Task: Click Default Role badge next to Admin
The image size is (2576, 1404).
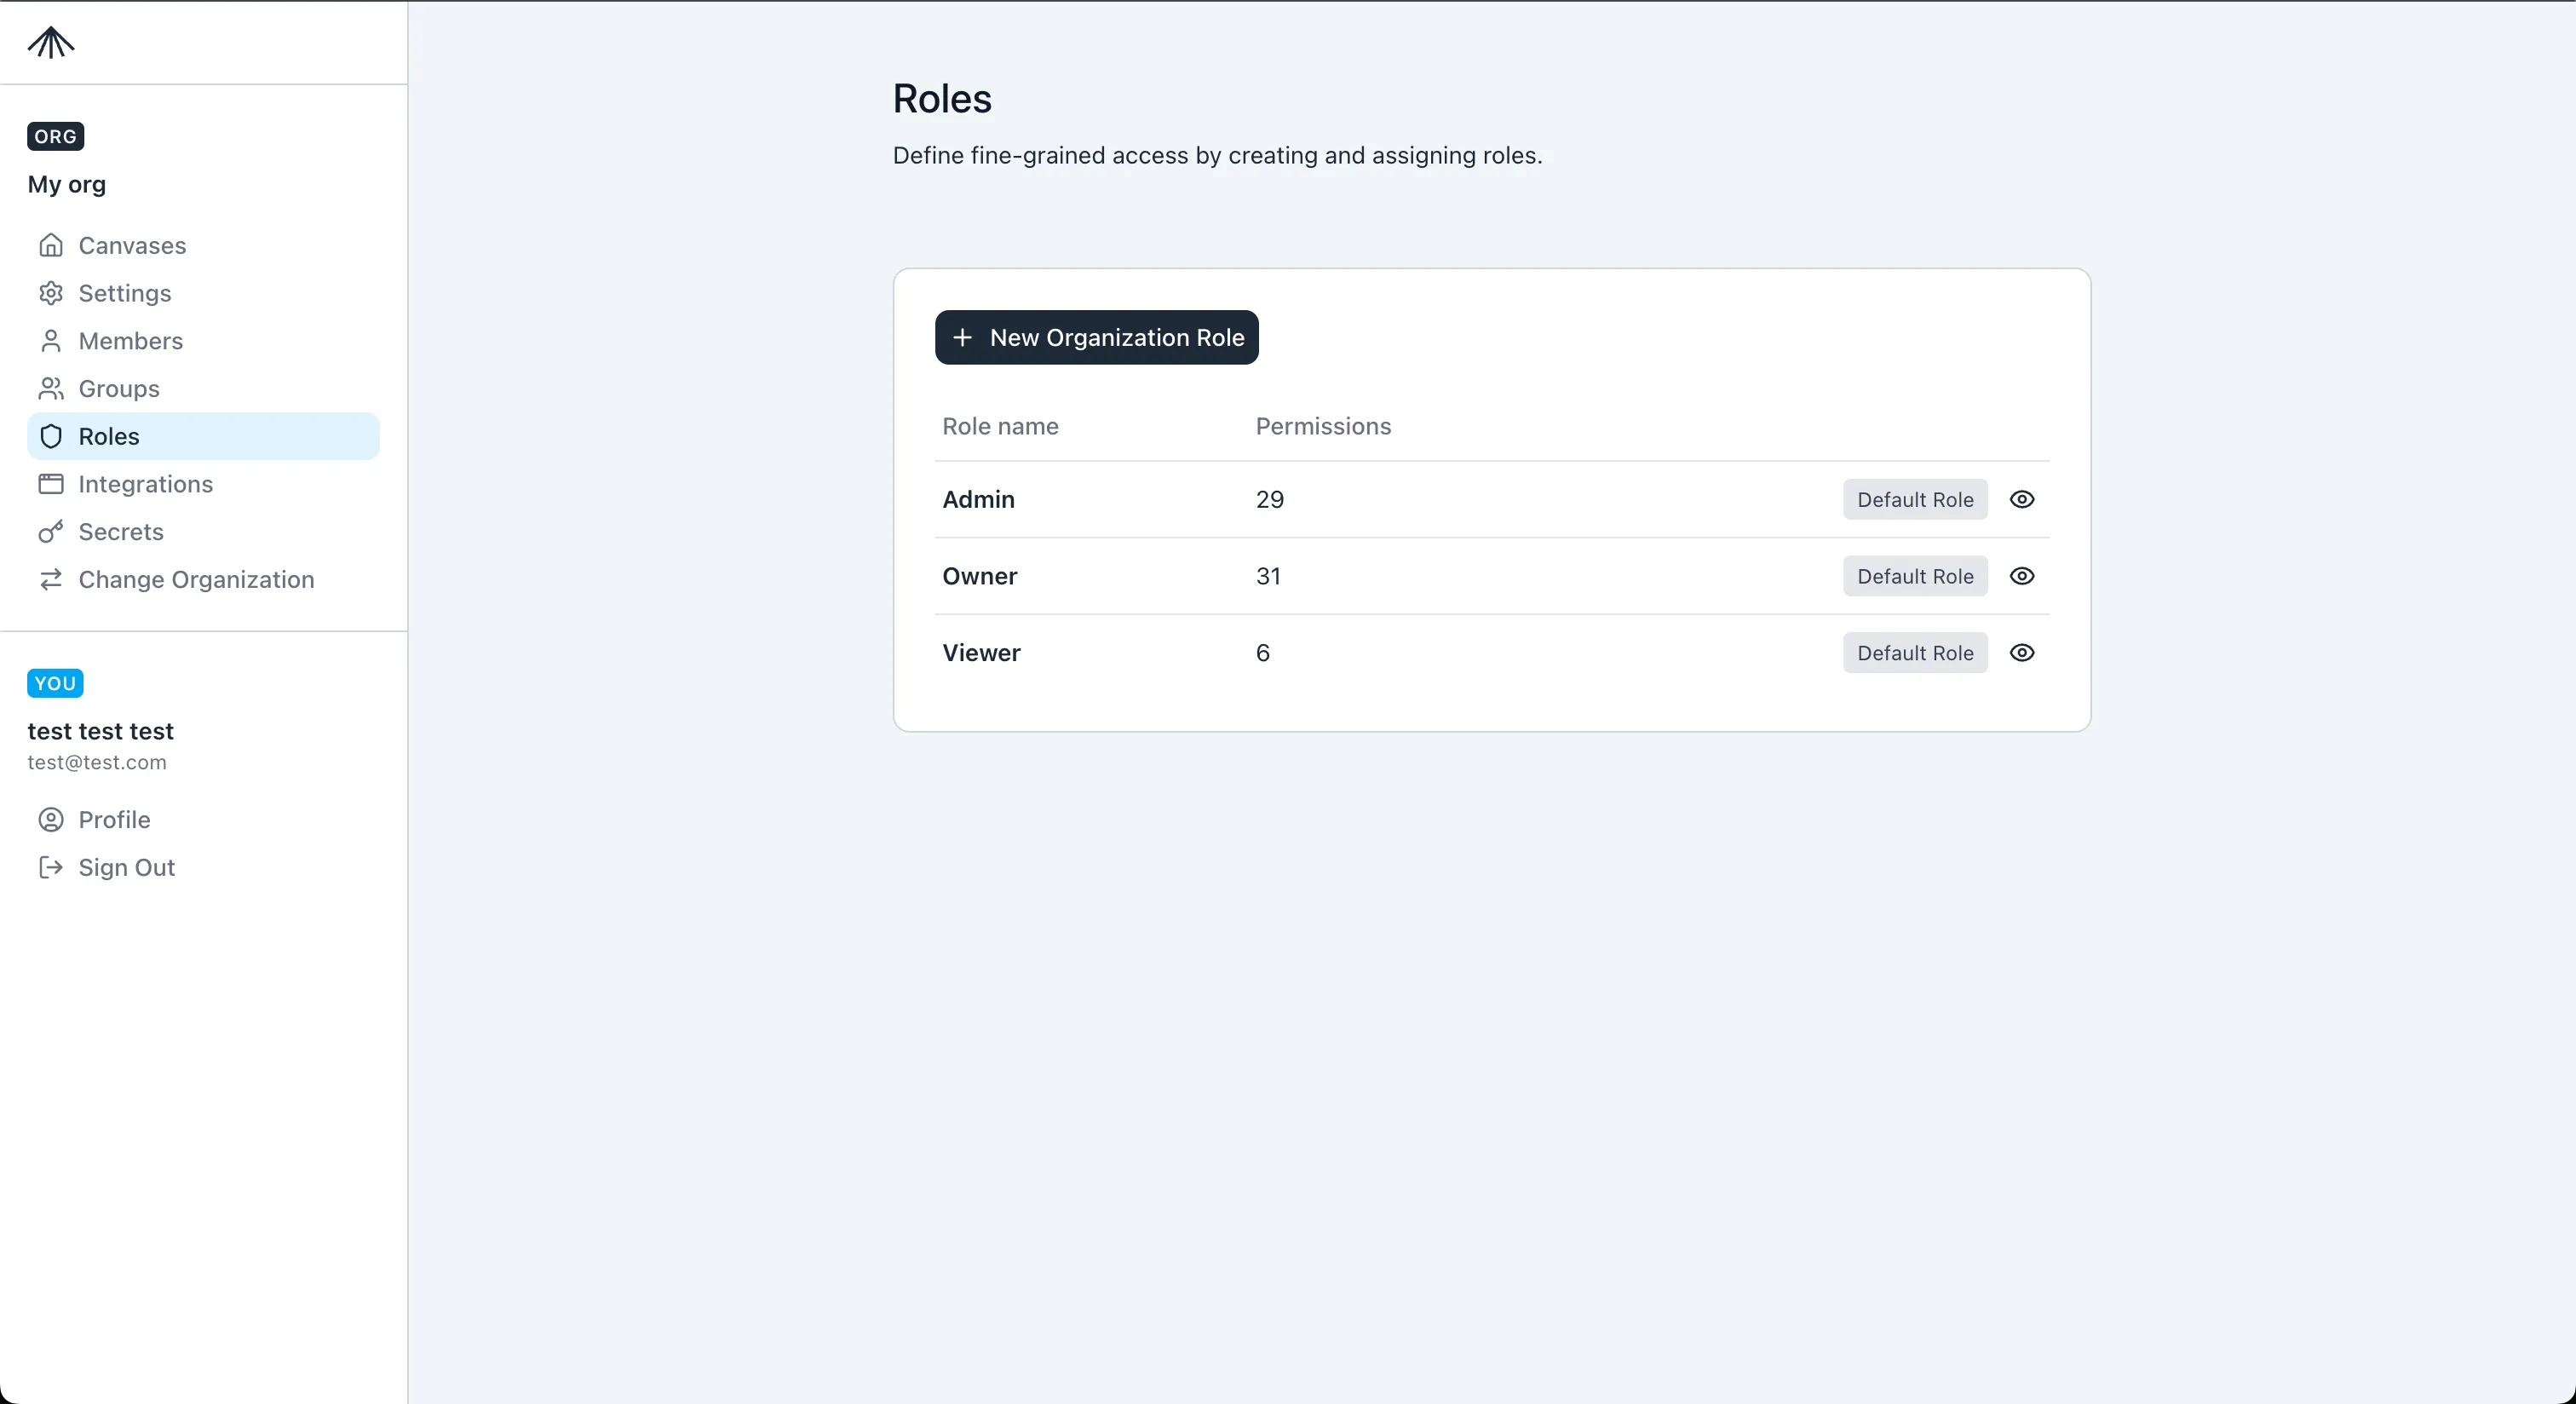Action: pos(1913,499)
